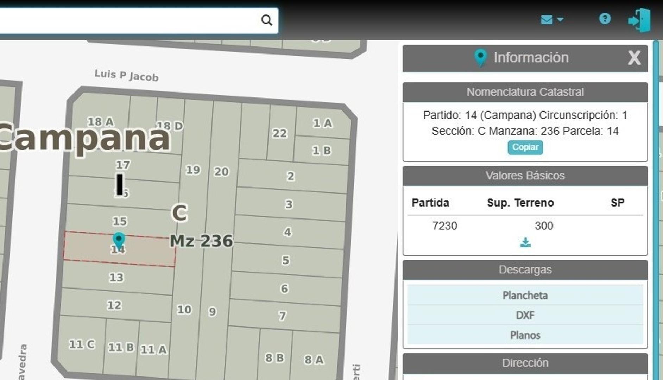Click the pin icon in the Información header
Image resolution: width=663 pixels, height=380 pixels.
(x=480, y=57)
